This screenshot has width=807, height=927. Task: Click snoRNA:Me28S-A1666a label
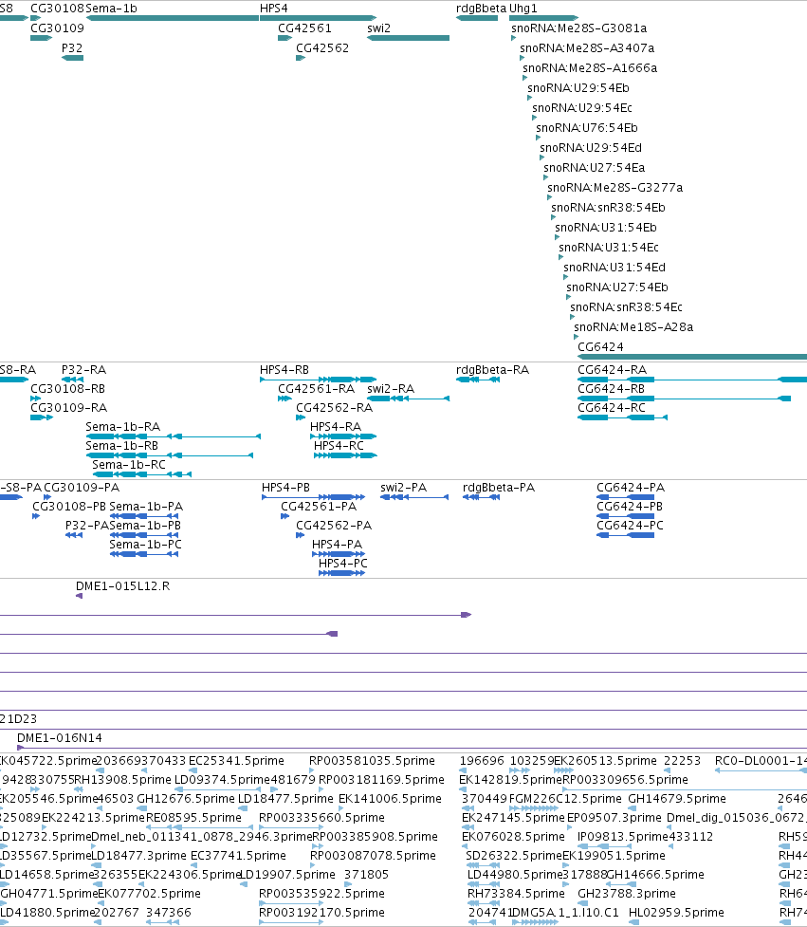pos(590,68)
